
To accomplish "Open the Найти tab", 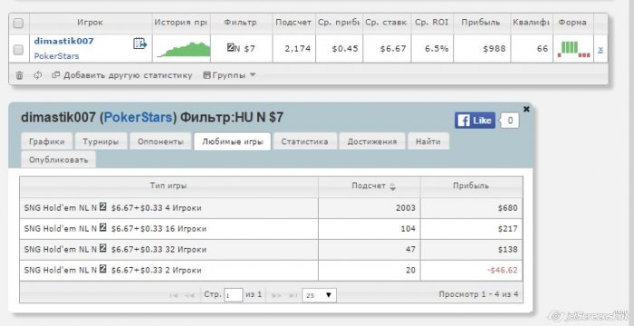I will point(428,141).
